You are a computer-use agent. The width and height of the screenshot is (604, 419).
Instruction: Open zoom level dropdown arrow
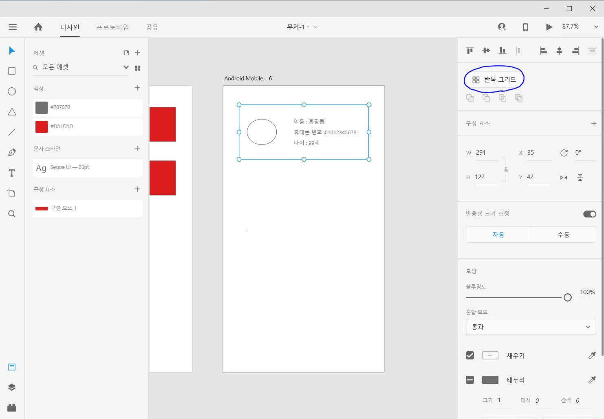[596, 27]
